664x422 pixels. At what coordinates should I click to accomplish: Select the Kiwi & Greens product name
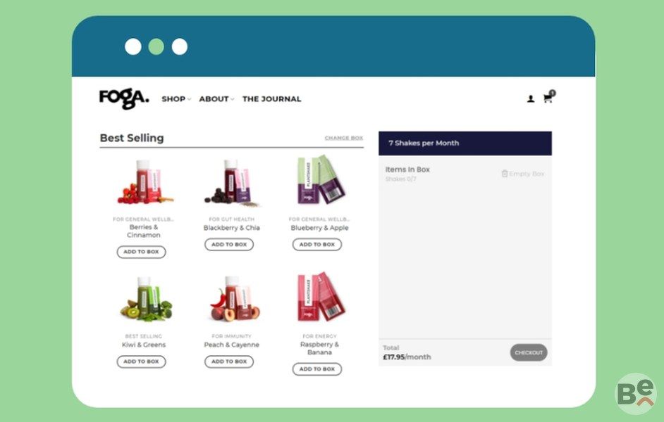[144, 345]
